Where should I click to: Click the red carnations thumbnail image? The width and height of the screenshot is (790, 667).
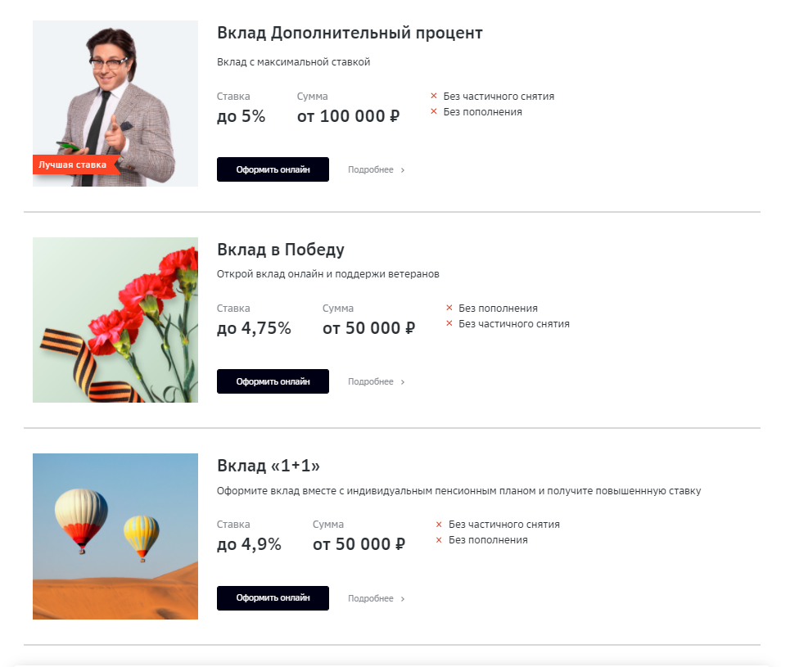tap(115, 320)
